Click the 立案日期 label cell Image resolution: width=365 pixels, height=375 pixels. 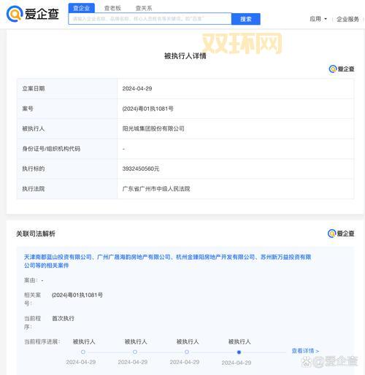pyautogui.click(x=67, y=88)
